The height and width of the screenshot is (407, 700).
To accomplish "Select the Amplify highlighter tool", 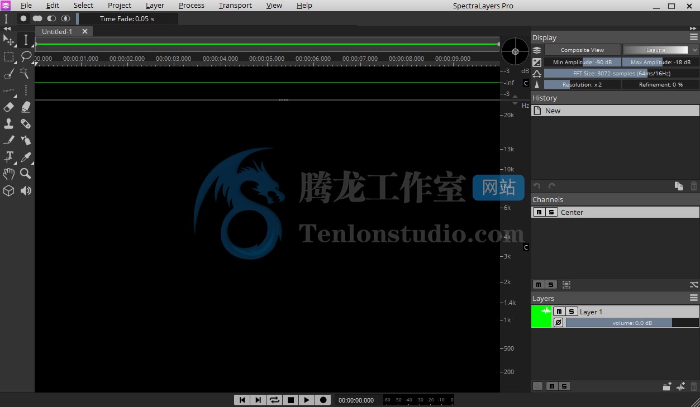I will click(x=26, y=107).
